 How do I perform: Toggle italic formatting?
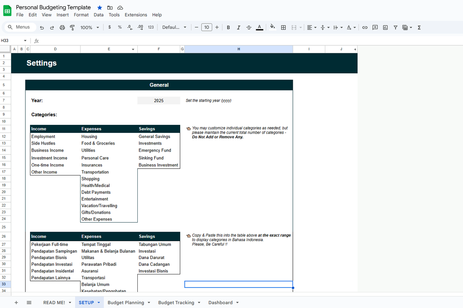[x=238, y=27]
